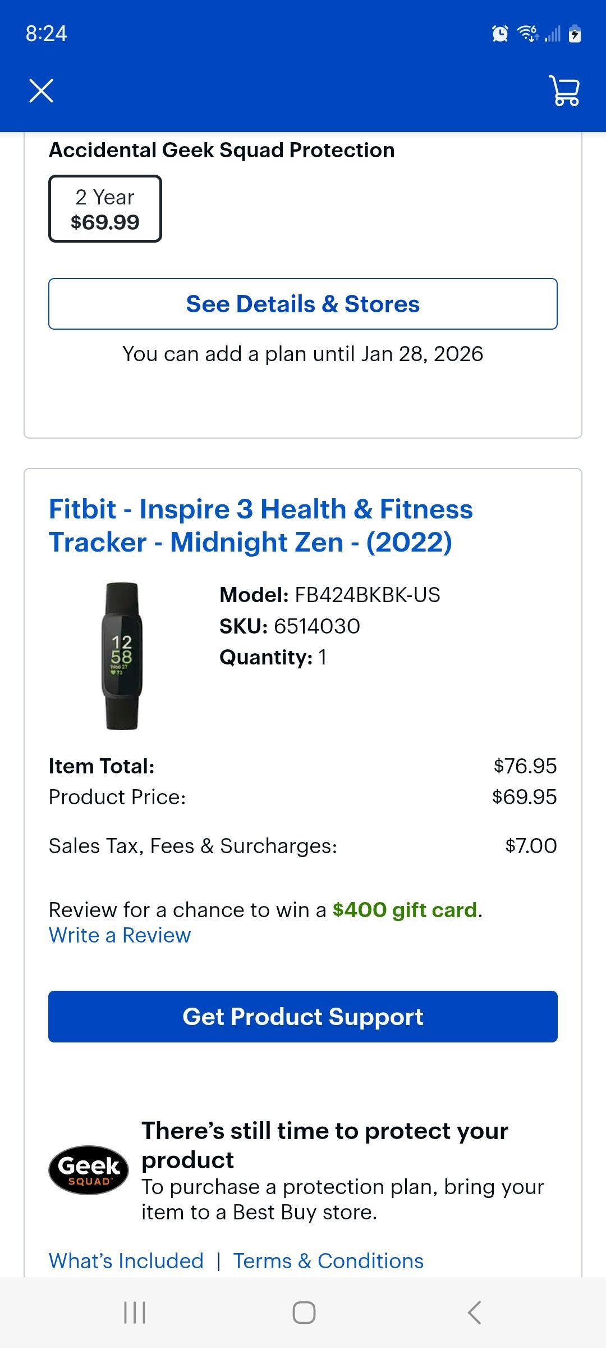
Task: Tap the 8:24 status bar clock
Action: click(47, 34)
